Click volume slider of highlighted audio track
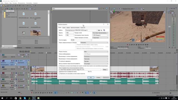 [x=16, y=62]
